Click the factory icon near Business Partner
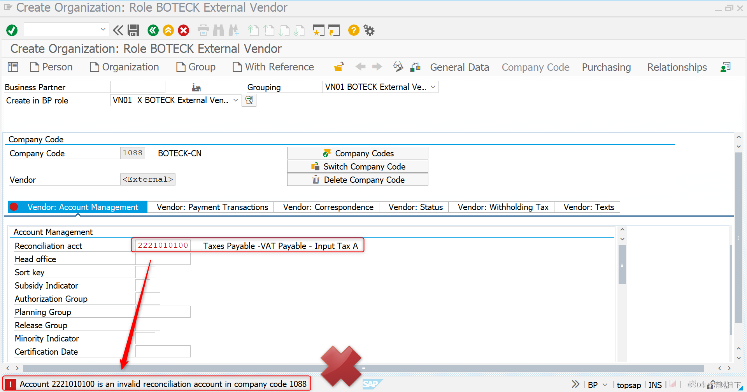Screen dimensions: 747x392 point(196,87)
